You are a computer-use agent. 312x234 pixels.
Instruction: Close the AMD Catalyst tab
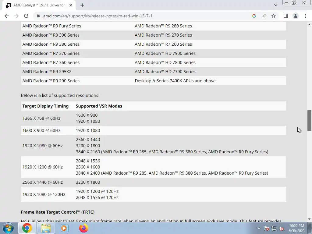coord(71,5)
